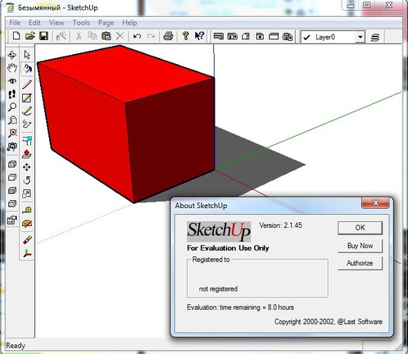Open the layers manager icon beside Layer0
Screen dimensions: 408x354
pos(375,37)
